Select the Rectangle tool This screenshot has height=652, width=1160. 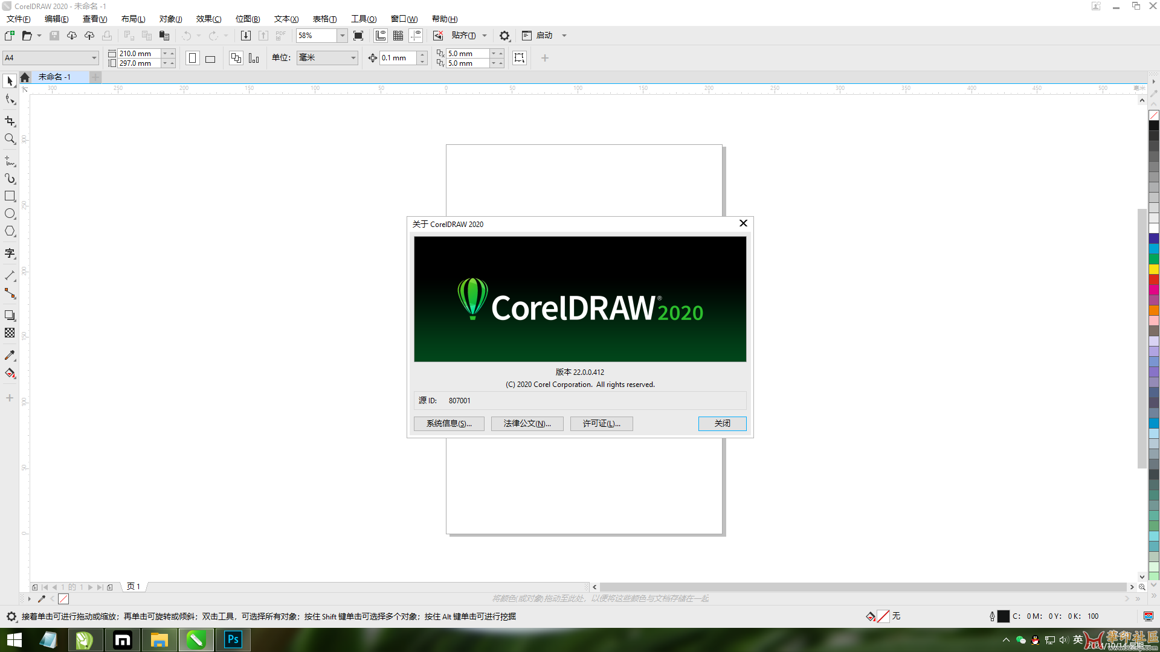pyautogui.click(x=10, y=196)
